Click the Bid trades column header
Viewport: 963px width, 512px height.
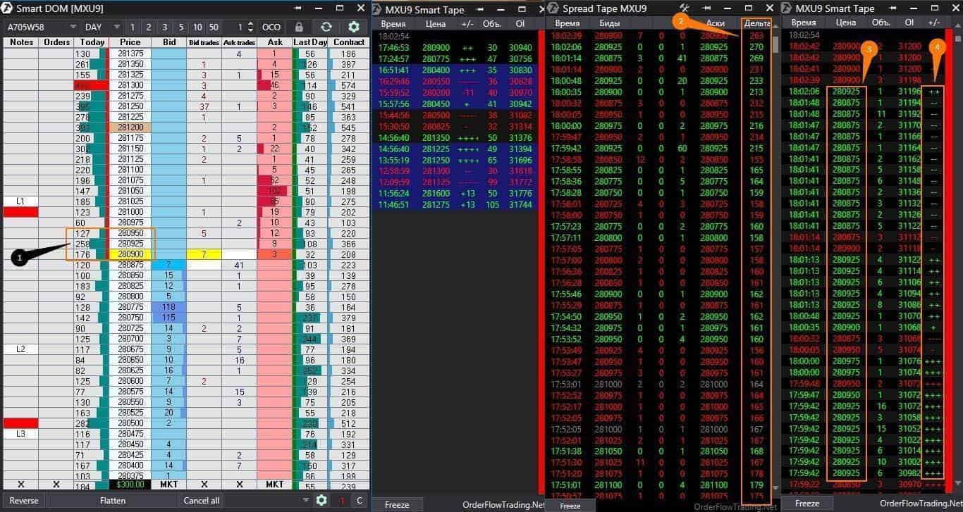(204, 42)
